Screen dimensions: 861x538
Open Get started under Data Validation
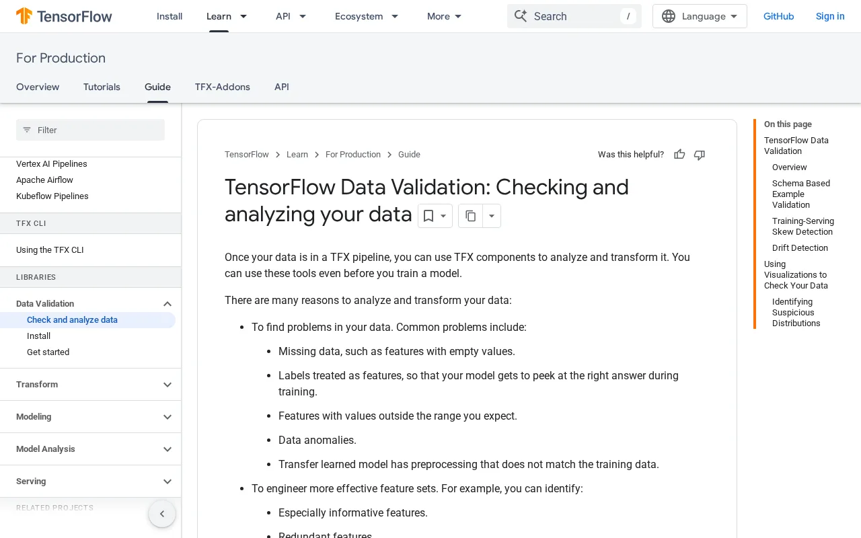click(x=48, y=352)
